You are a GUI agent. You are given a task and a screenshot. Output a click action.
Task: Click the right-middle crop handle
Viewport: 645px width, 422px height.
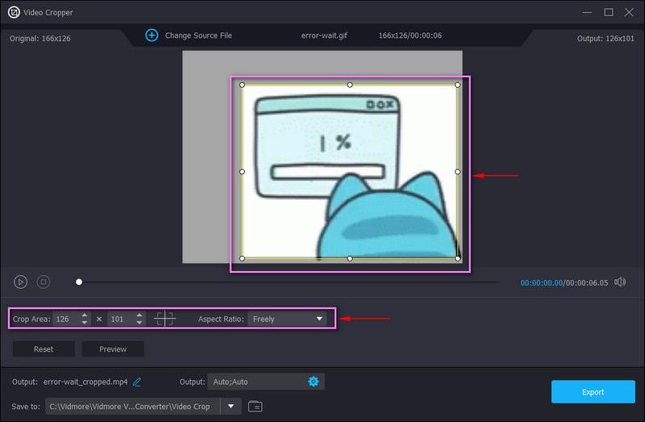point(457,172)
